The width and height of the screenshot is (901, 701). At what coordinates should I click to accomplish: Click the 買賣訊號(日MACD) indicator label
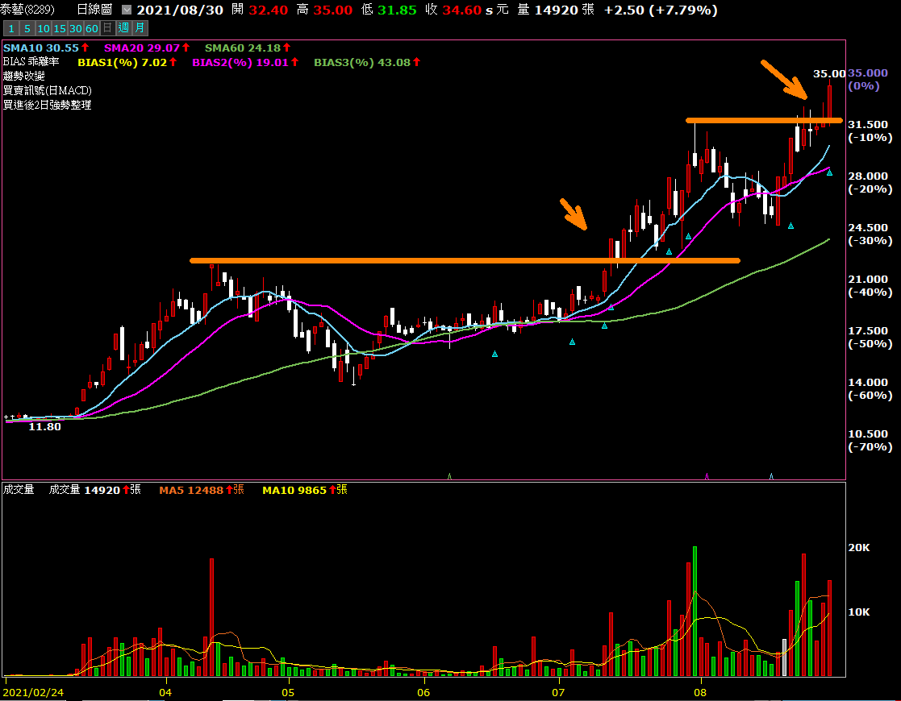(47, 90)
